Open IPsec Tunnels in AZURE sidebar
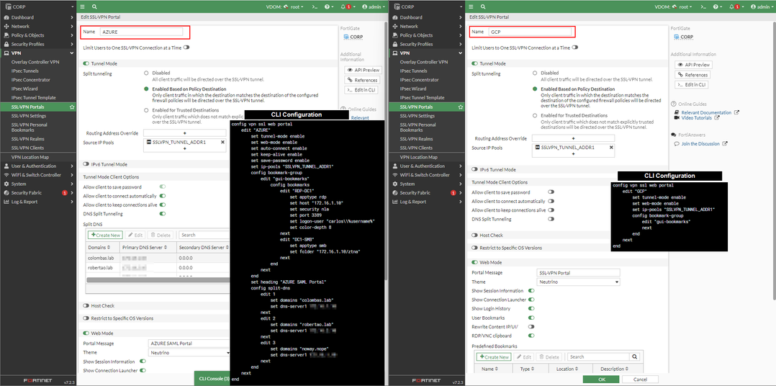Screen dimensions: 776x386 [x=24, y=71]
